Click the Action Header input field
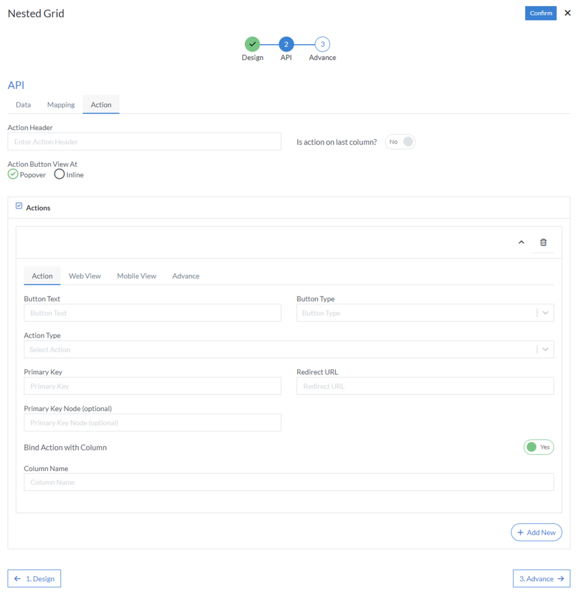578x594 pixels. click(144, 142)
